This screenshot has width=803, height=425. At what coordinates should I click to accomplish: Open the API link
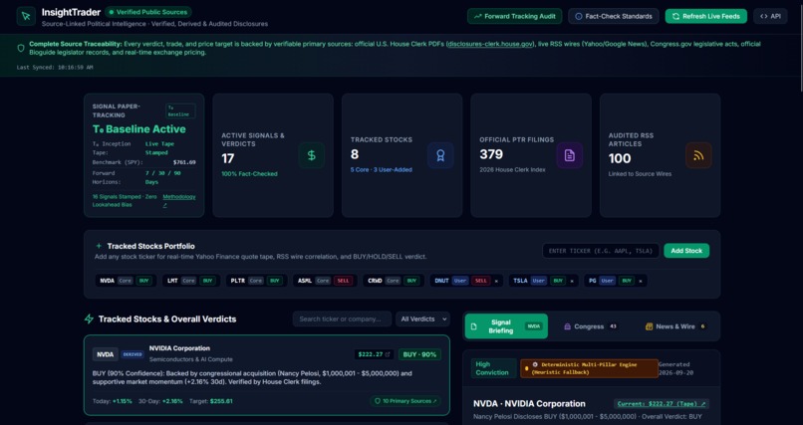coord(770,16)
